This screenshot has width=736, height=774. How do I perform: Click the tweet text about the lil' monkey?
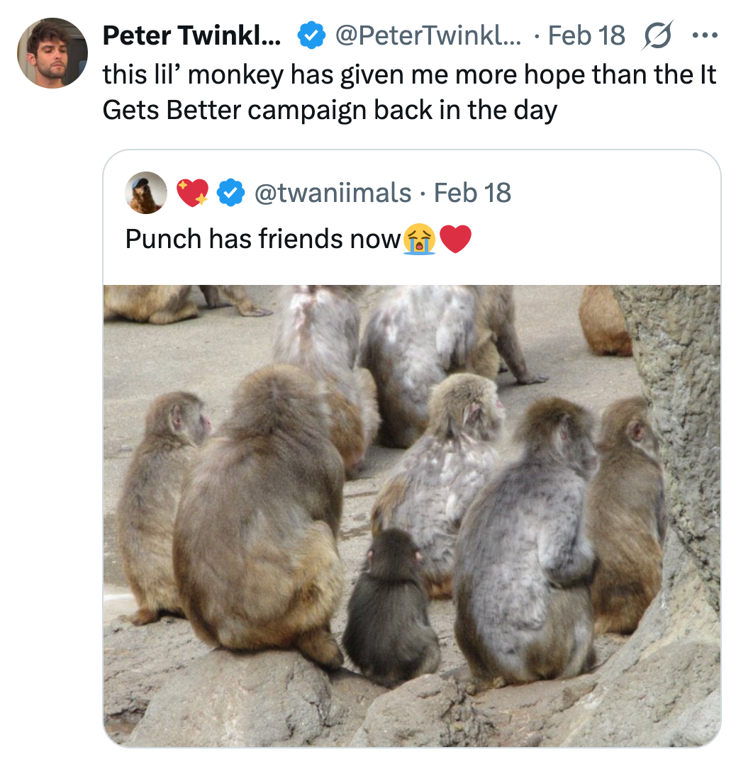(x=409, y=74)
